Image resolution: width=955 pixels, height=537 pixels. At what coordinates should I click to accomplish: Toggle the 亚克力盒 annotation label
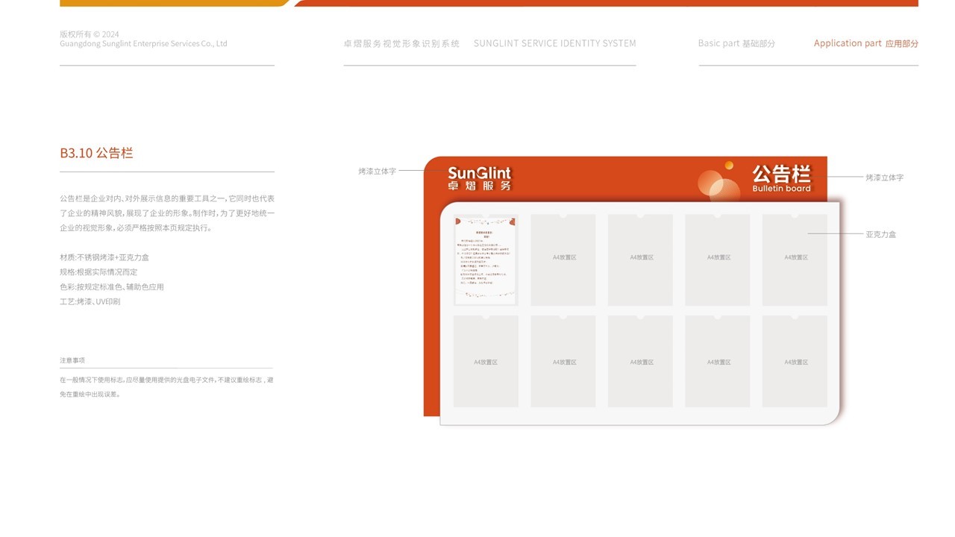click(x=882, y=233)
